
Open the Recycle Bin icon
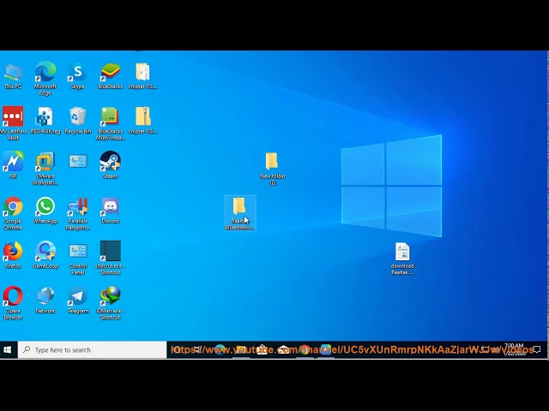(78, 121)
